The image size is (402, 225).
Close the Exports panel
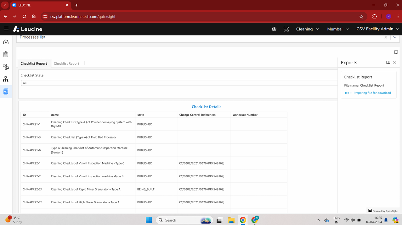[395, 62]
